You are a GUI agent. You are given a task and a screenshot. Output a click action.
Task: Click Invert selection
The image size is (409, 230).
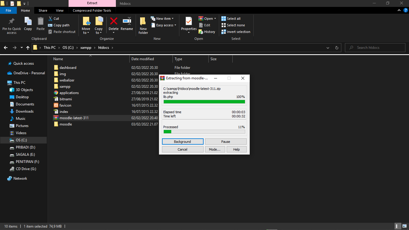point(236,32)
